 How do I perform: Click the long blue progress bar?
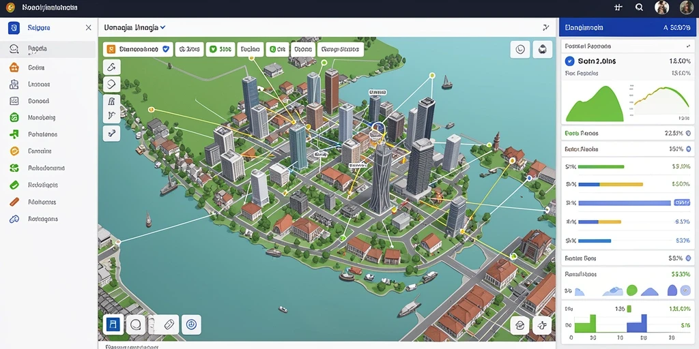[625, 202]
